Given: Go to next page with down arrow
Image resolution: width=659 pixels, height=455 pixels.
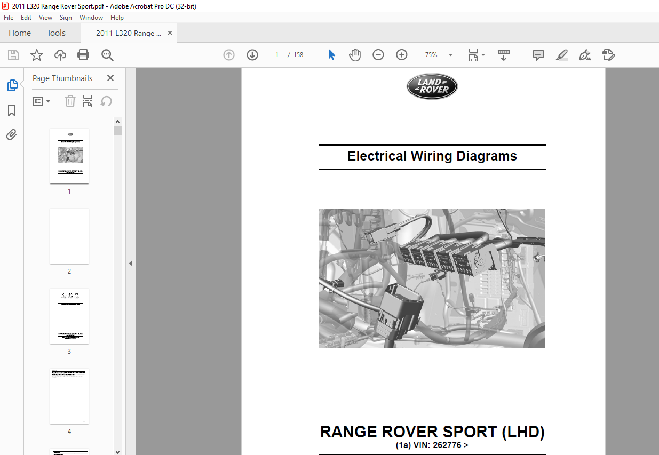Looking at the screenshot, I should tap(252, 55).
